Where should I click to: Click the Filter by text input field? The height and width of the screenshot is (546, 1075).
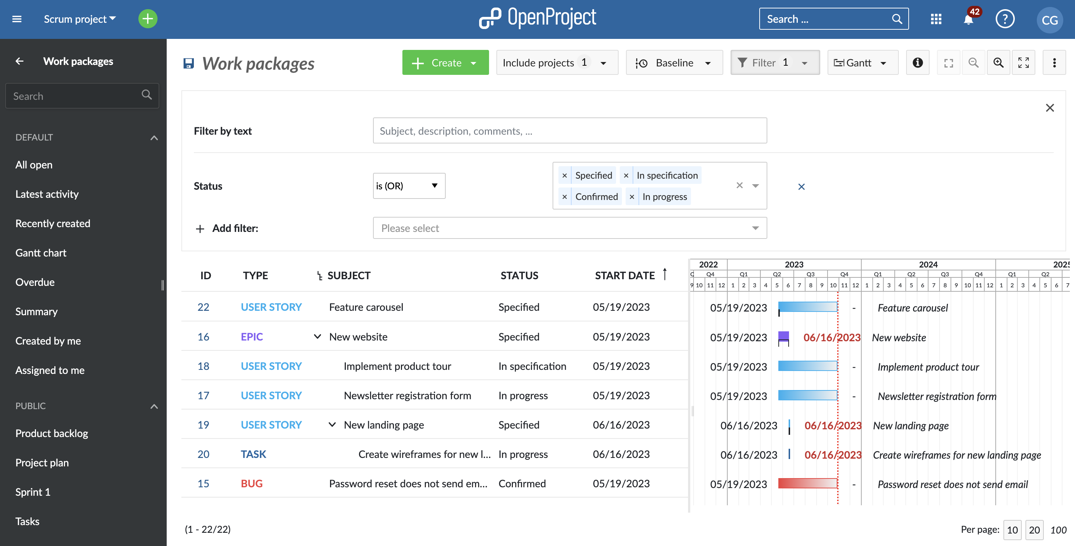click(569, 130)
